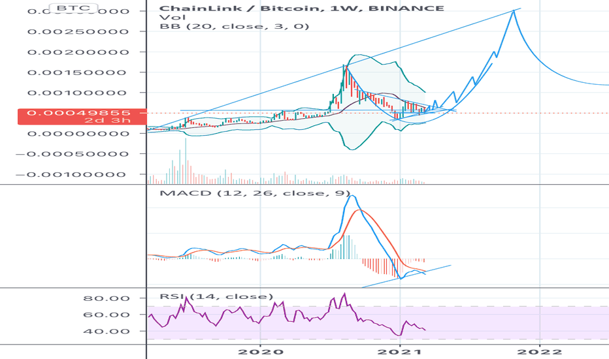Click the 2020 label on time axis
The width and height of the screenshot is (609, 359).
[x=260, y=352]
